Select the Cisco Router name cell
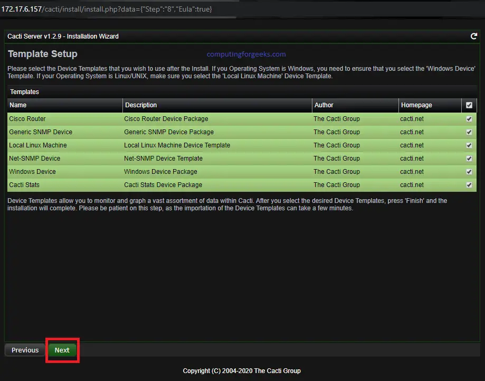The height and width of the screenshot is (381, 485). point(27,119)
